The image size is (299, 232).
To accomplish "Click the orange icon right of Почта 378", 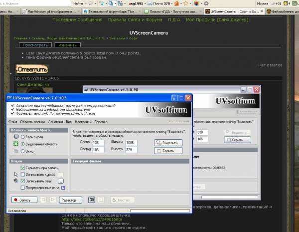I will click(176, 3).
